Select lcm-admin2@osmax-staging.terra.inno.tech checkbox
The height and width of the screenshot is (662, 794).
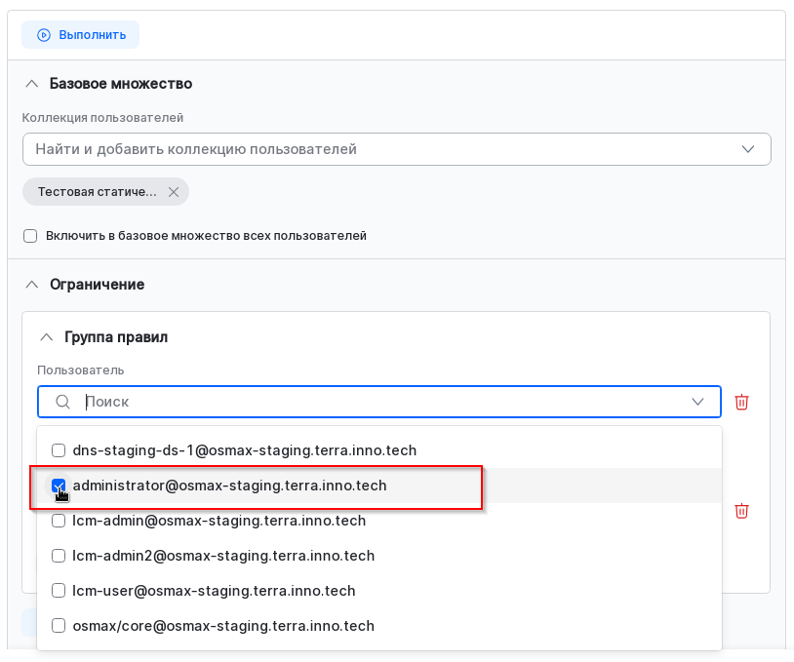tap(59, 556)
